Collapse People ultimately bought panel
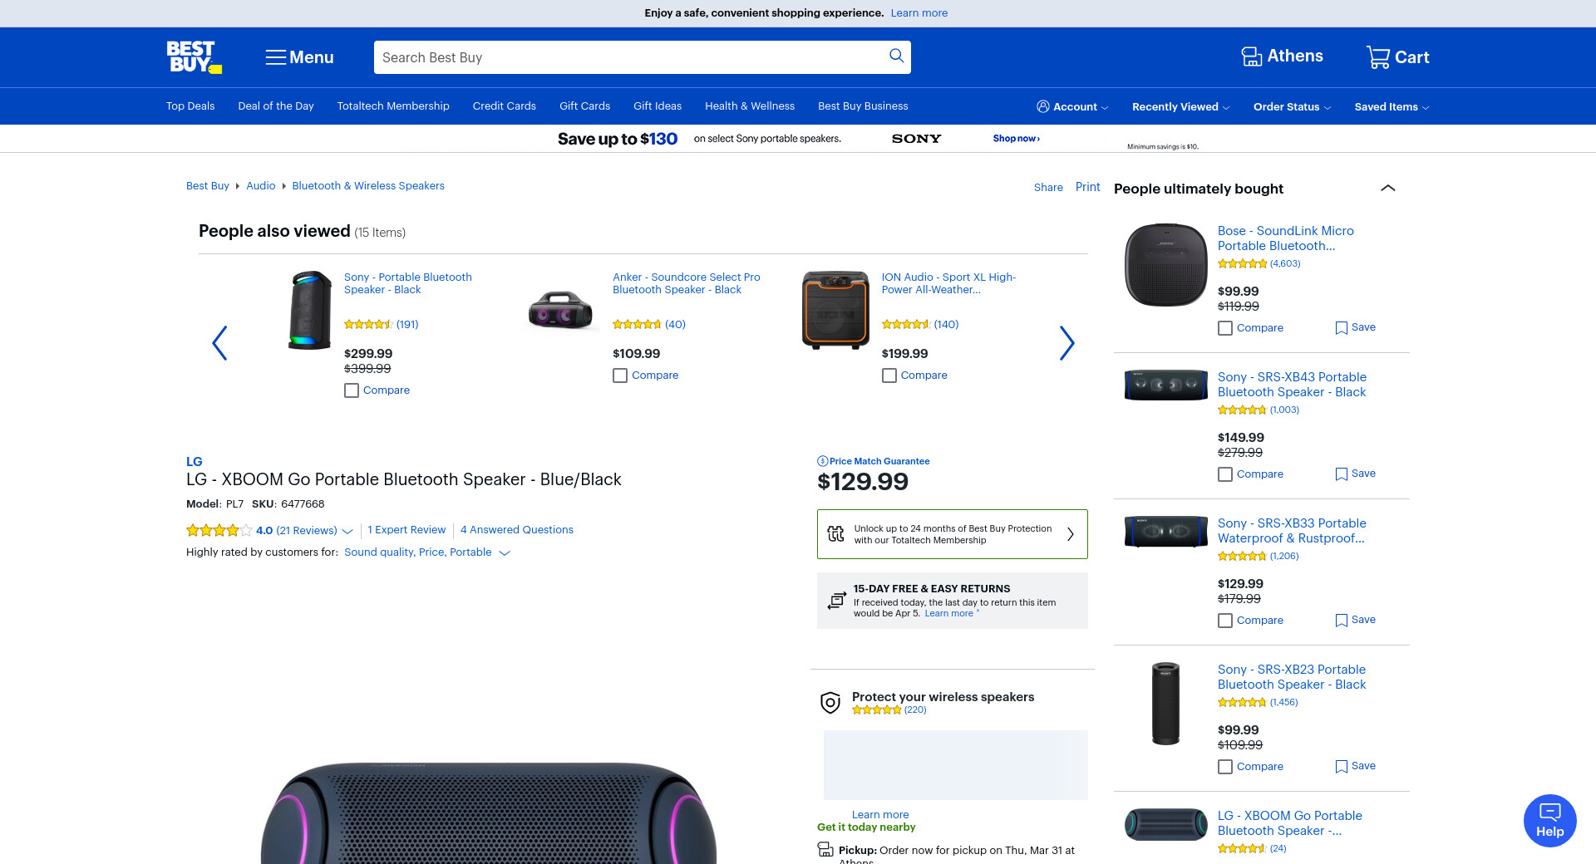Screen dimensions: 1596x864 (x=1387, y=189)
